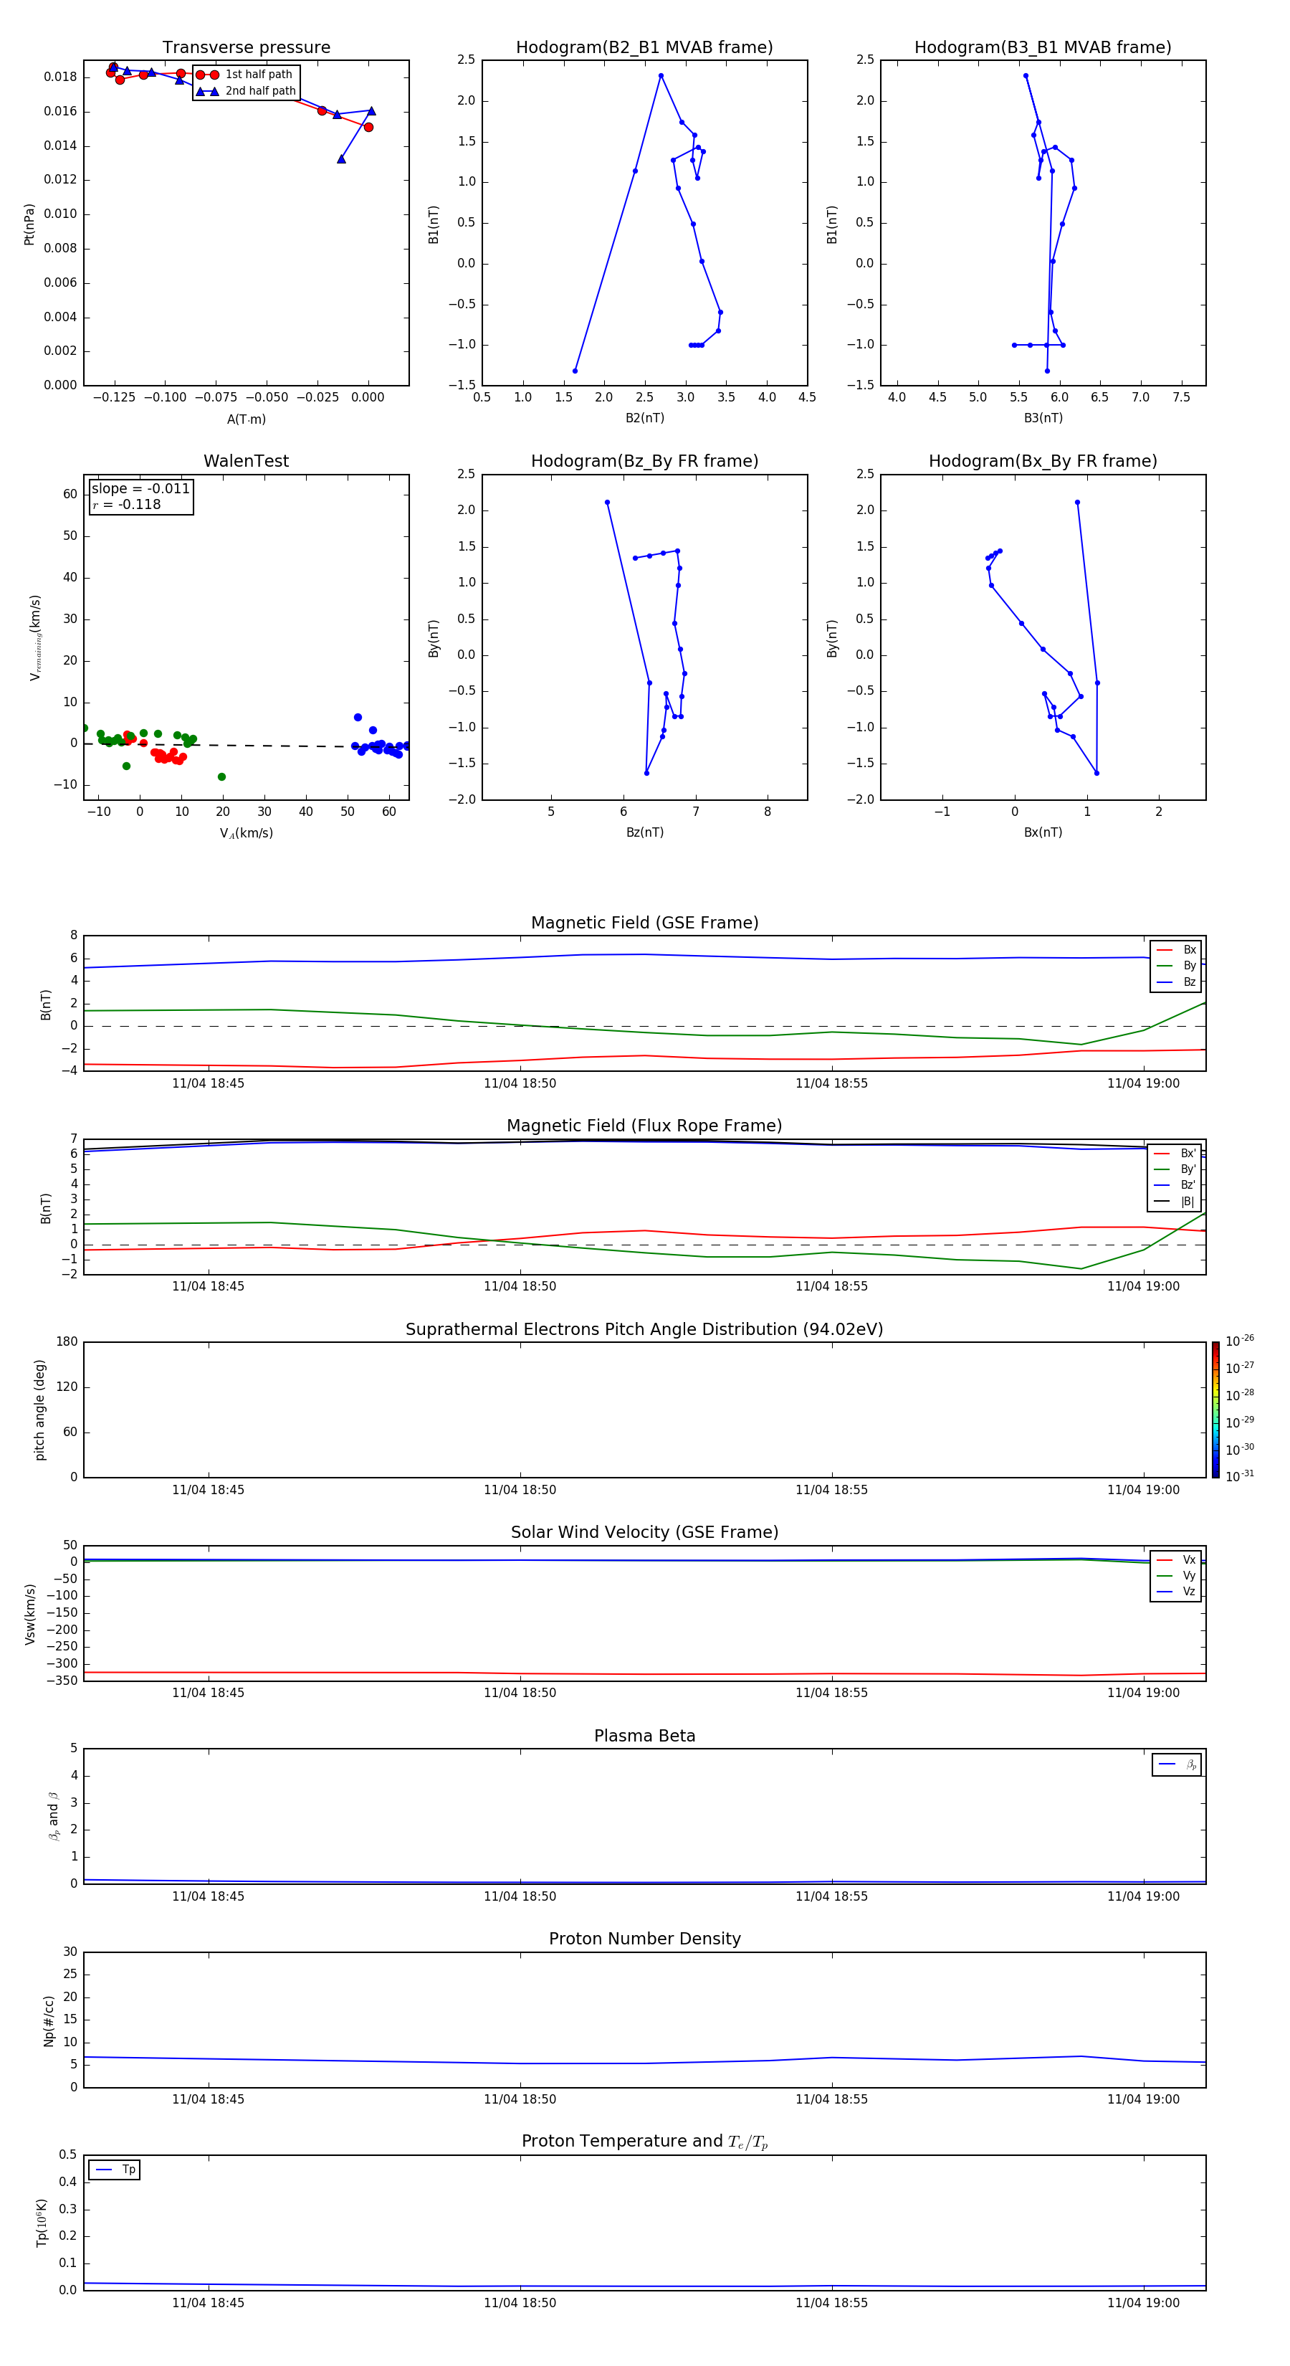Click the 'Vy' legend entry

(1176, 1576)
